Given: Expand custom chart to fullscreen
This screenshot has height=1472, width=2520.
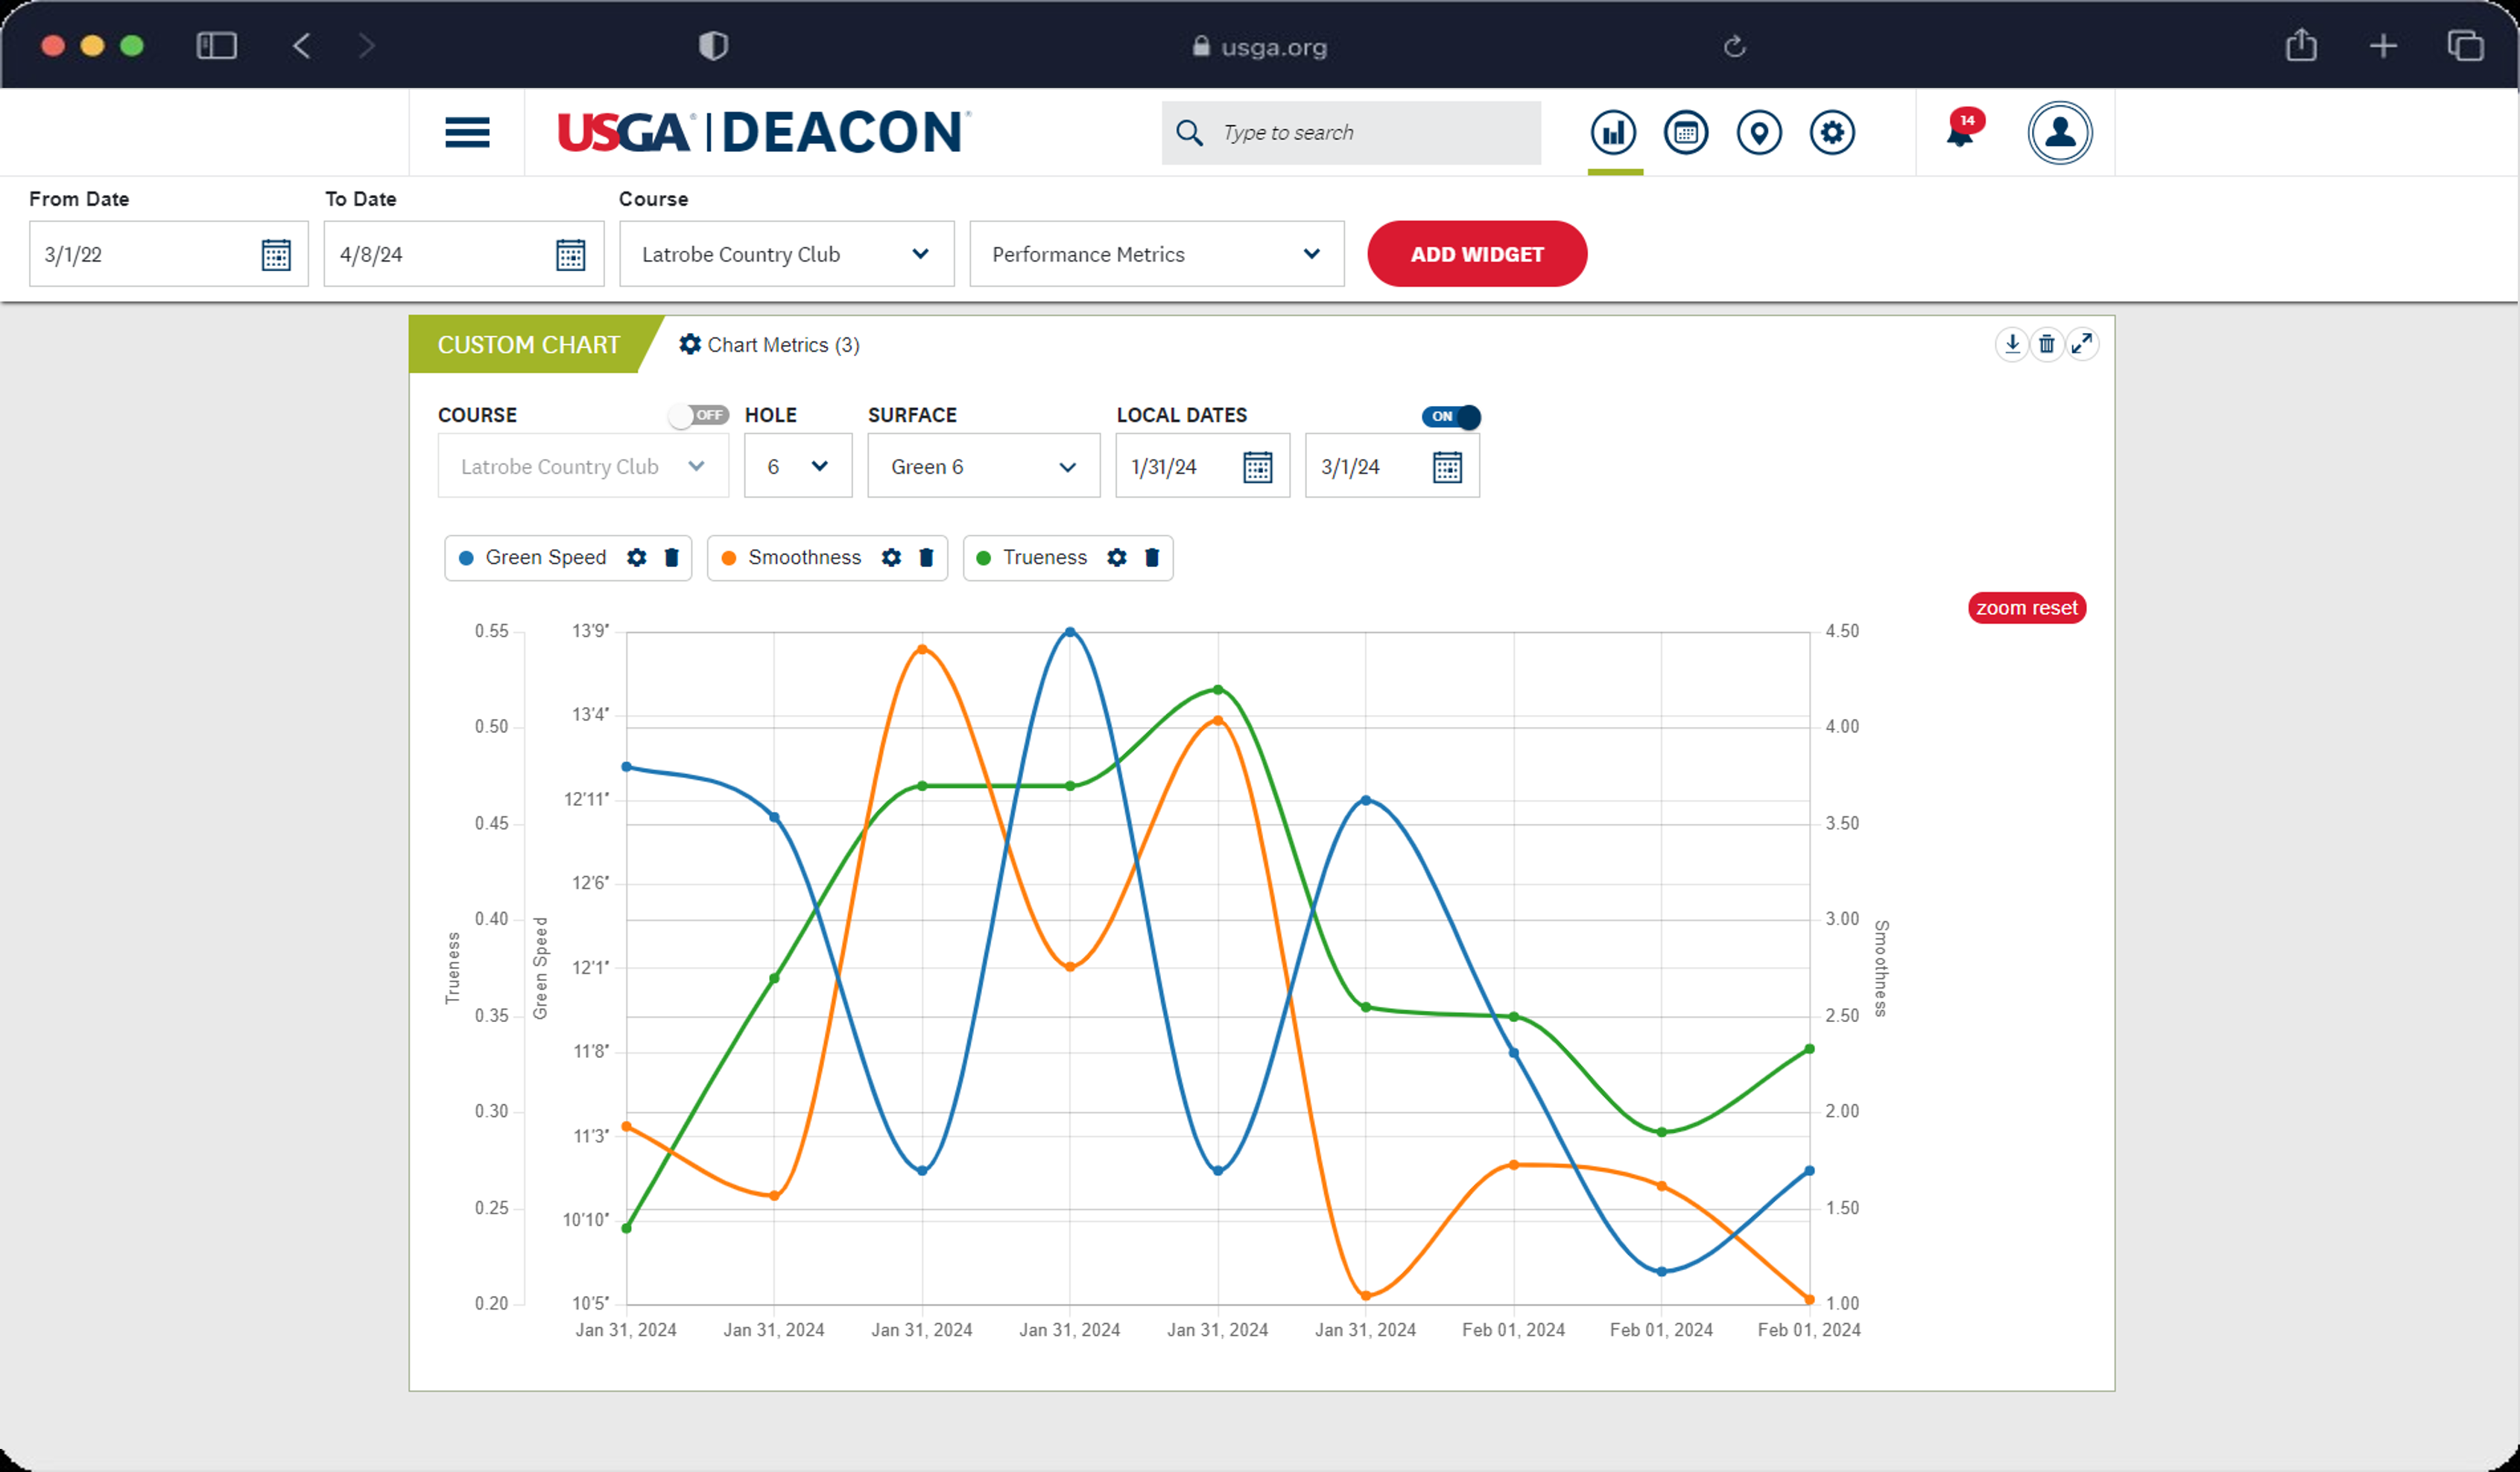Looking at the screenshot, I should click(x=2082, y=344).
